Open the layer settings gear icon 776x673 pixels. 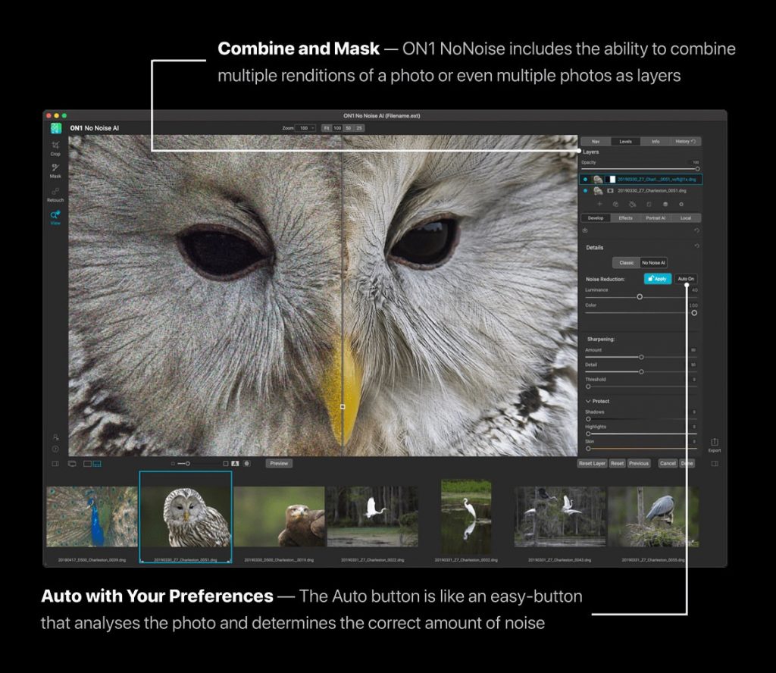(681, 204)
